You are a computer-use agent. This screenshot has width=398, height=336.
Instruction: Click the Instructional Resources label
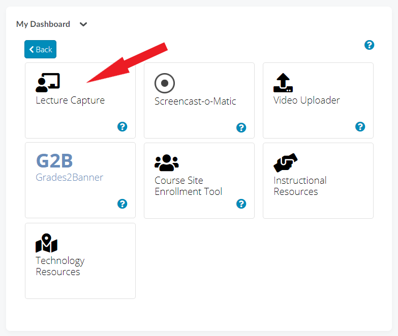pos(300,186)
